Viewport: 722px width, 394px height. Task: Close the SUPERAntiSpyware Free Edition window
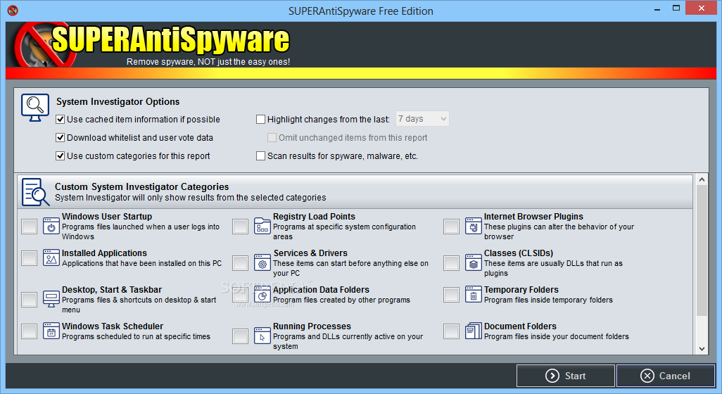pyautogui.click(x=702, y=8)
